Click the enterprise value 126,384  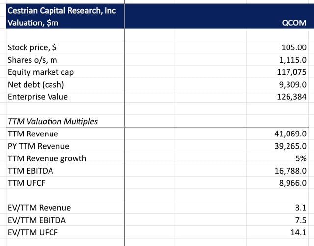coord(291,97)
